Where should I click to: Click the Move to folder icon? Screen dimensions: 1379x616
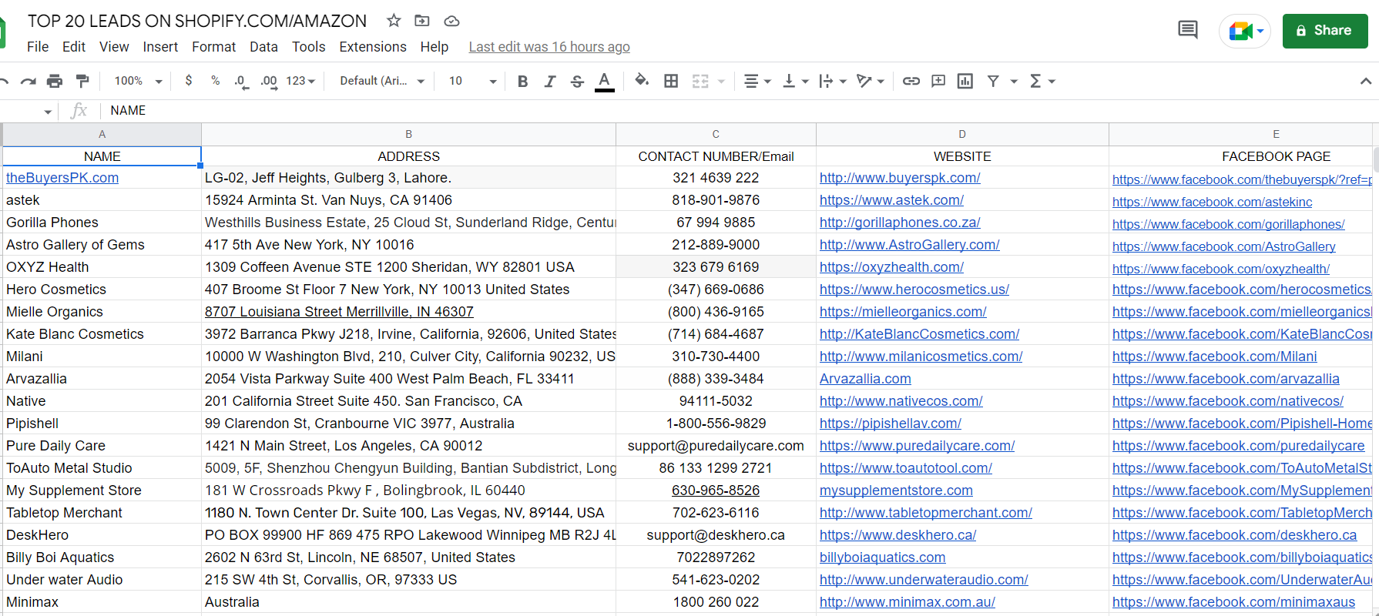(x=422, y=21)
